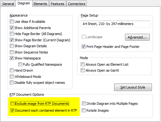The height and width of the screenshot is (122, 161).
Task: Tick Hide Page Border (All Diagrams)
Action: click(12, 34)
